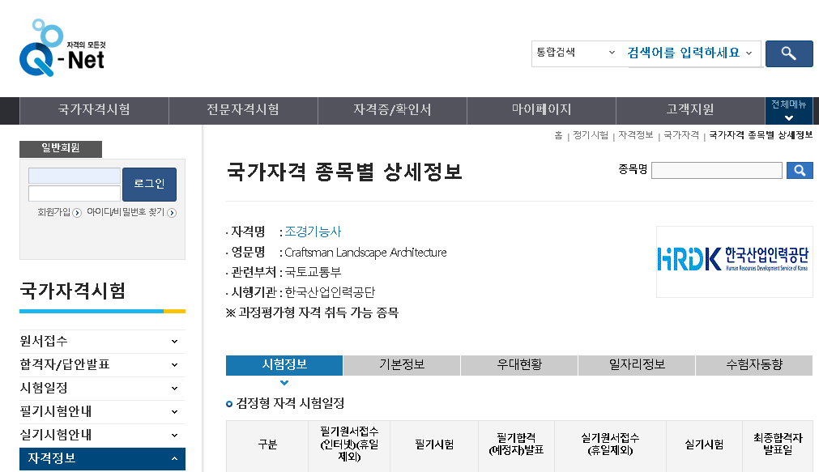
Task: Click the 종목명 search magnifier icon
Action: point(800,170)
